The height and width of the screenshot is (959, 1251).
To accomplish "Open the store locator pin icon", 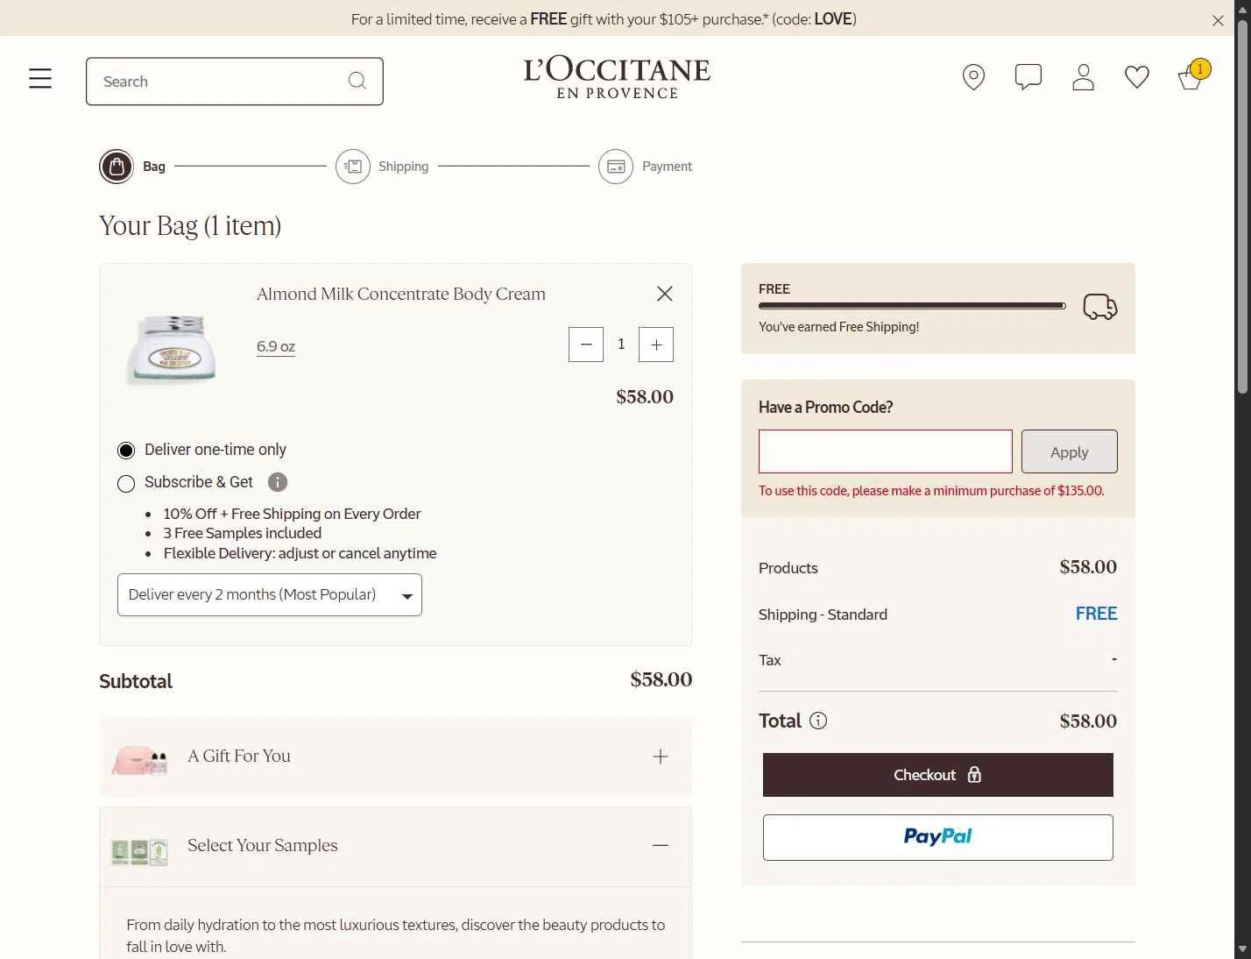I will (973, 77).
